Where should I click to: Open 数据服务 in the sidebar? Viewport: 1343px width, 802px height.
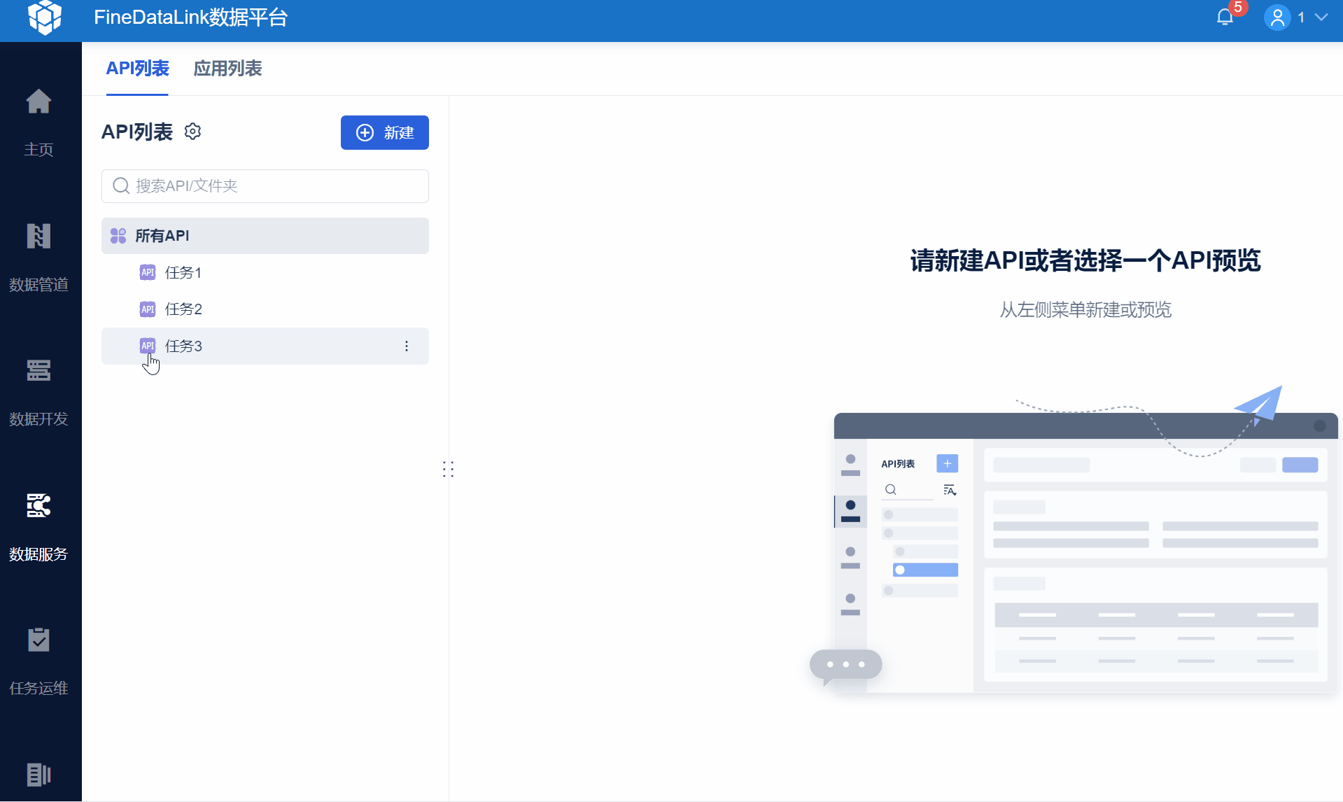(38, 527)
